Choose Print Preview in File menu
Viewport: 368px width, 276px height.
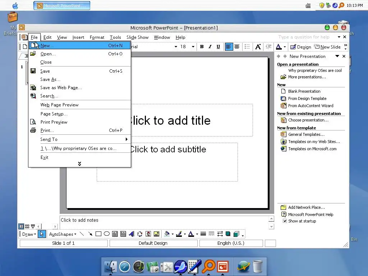(x=79, y=122)
